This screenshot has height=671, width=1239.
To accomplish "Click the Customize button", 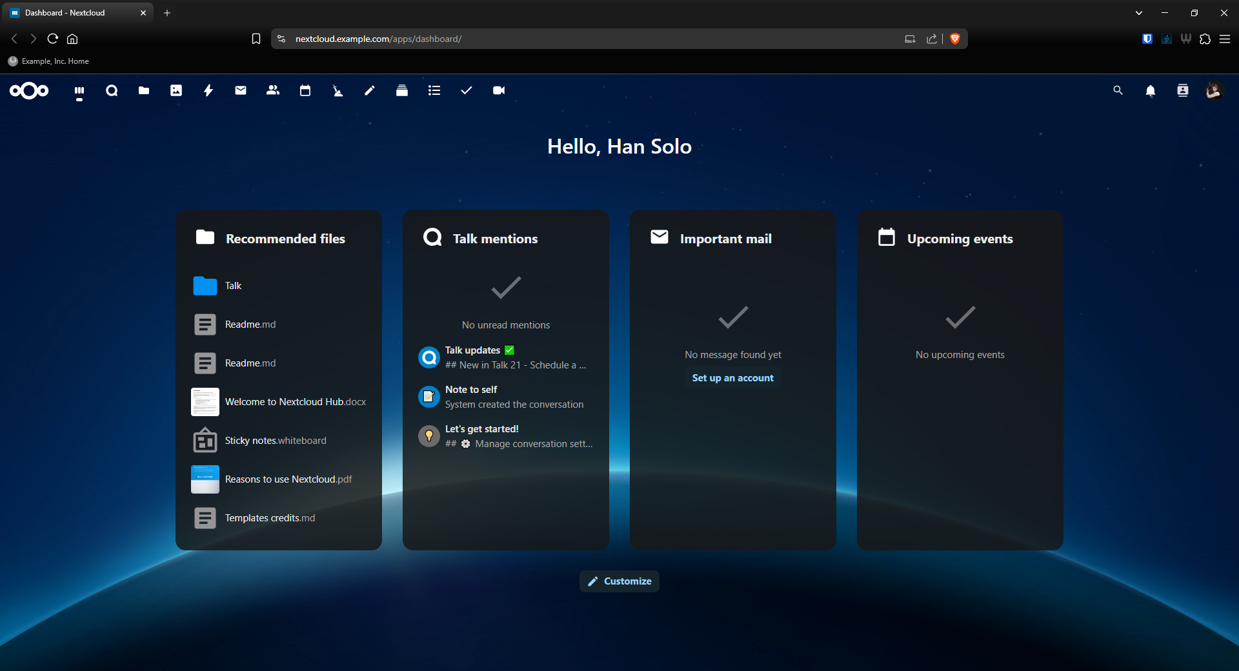I will point(619,581).
